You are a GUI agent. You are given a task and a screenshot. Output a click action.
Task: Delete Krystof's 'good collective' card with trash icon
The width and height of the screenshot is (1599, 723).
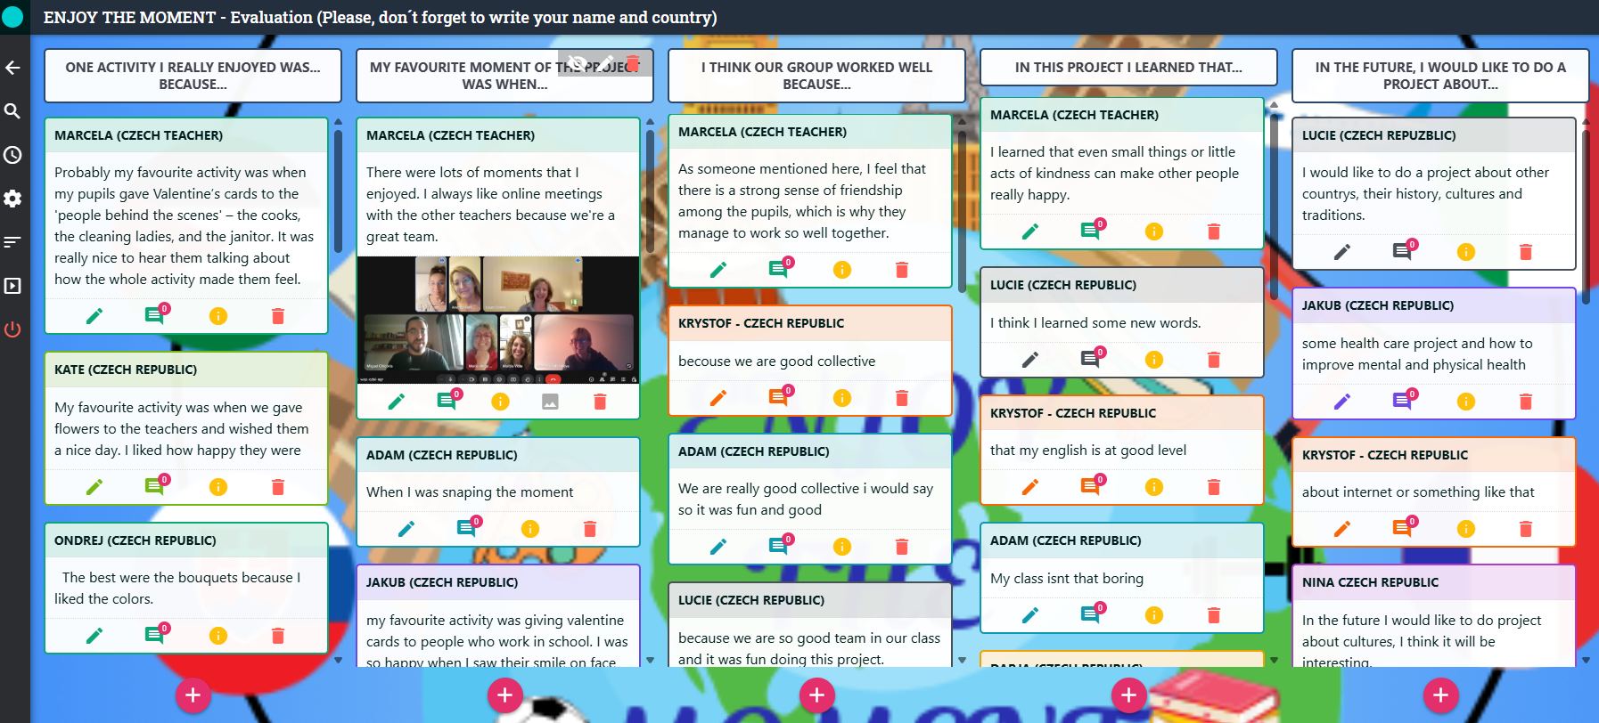click(x=901, y=398)
